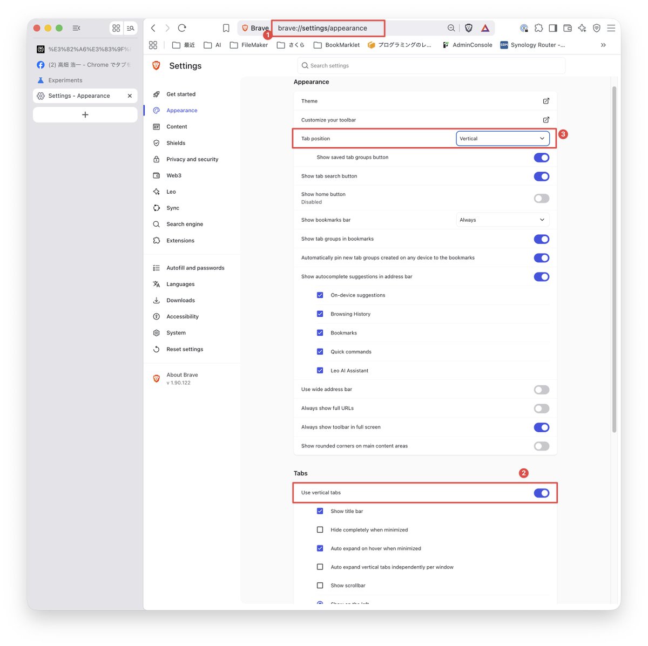
Task: Click the Brave logo next to Settings
Action: point(157,66)
